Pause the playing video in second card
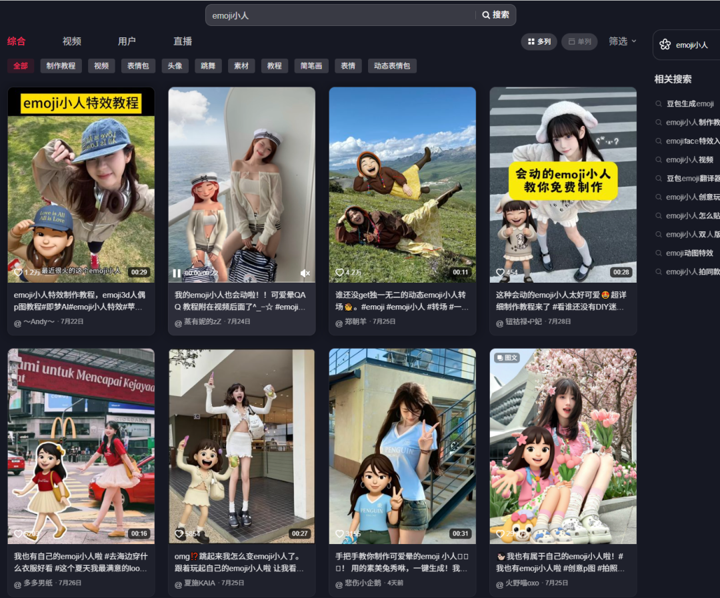The width and height of the screenshot is (720, 598). (x=177, y=273)
